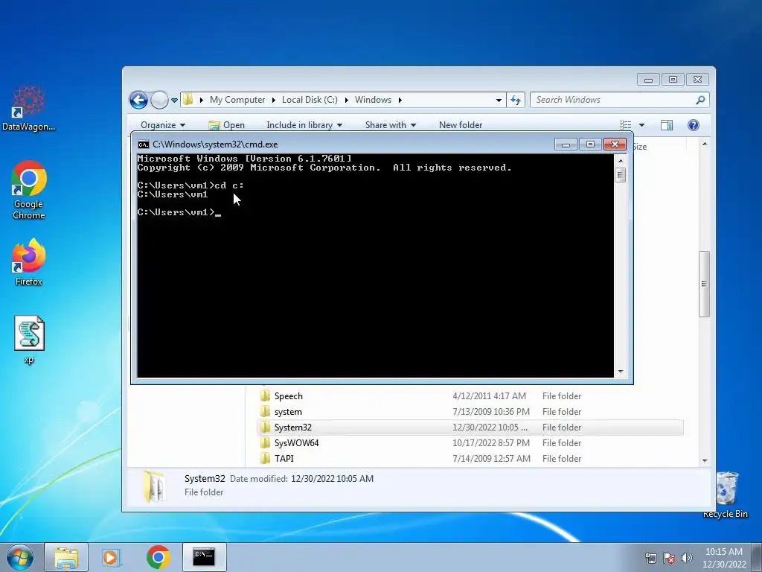Click the Explorer scrollbar up arrow
Viewport: 762px width, 572px height.
coord(705,144)
